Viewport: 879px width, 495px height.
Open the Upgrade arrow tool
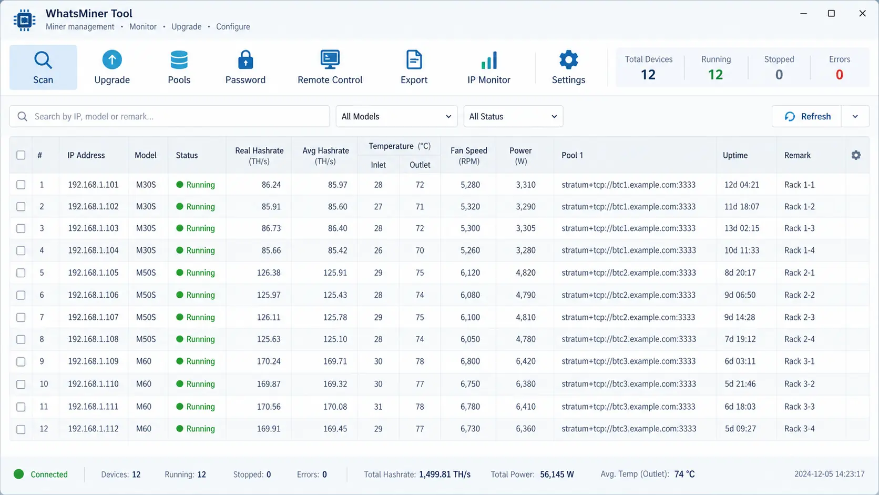(112, 59)
